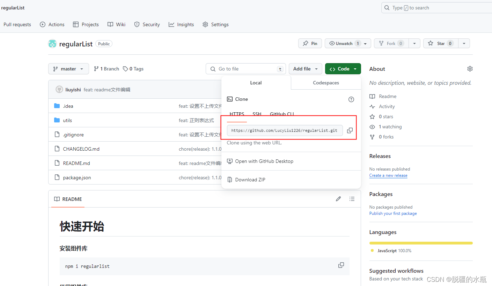Click the package.json file icon

57,177
